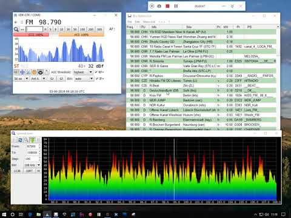Click the orange ACI 100% bar
The image size is (291, 218).
pyautogui.click(x=81, y=35)
